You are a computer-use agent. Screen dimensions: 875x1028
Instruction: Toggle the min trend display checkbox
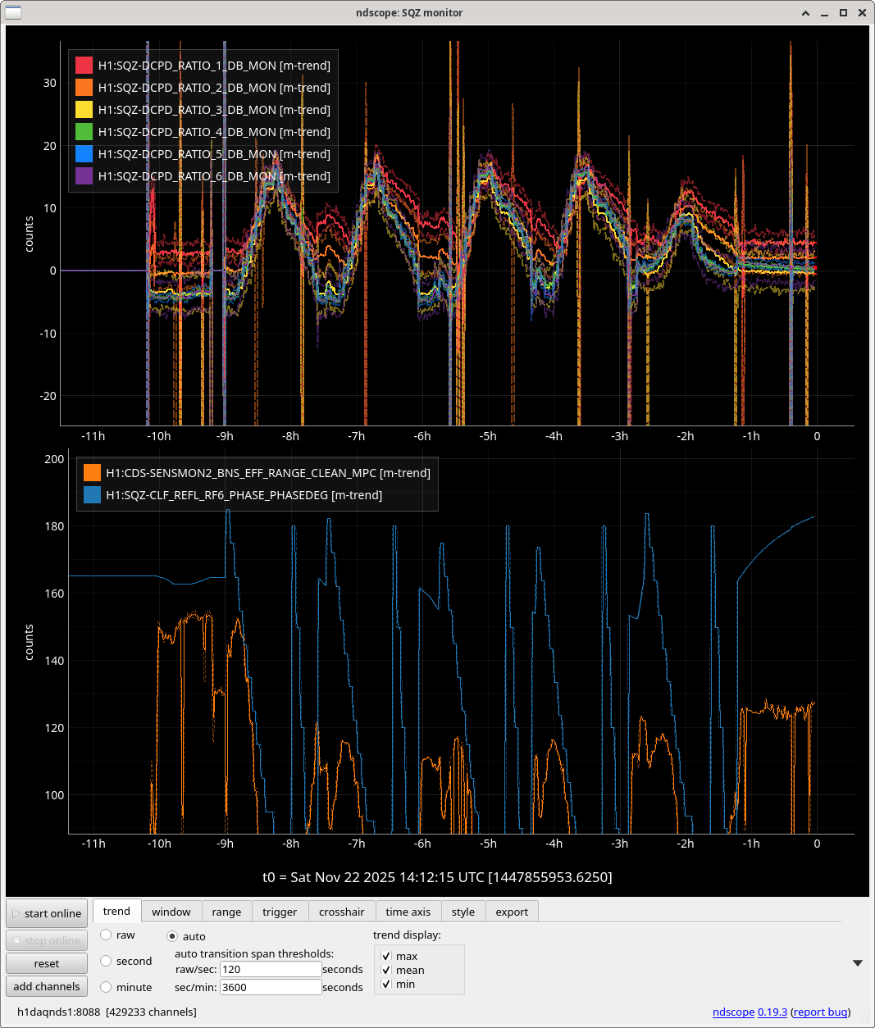(x=386, y=985)
